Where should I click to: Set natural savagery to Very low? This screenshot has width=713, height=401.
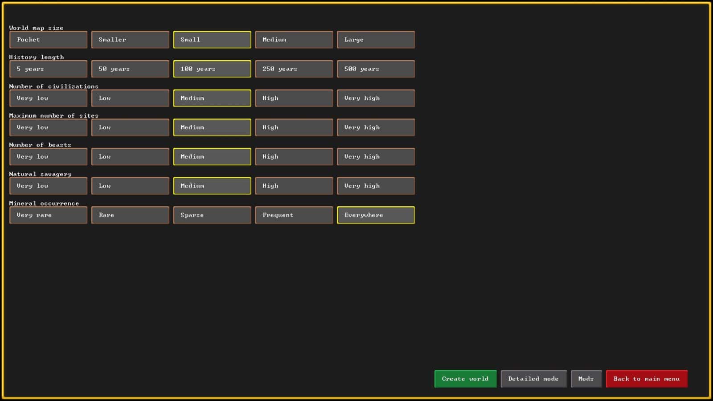[x=48, y=186]
